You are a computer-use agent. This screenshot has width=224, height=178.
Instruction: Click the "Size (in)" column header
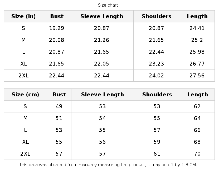pyautogui.click(x=23, y=16)
